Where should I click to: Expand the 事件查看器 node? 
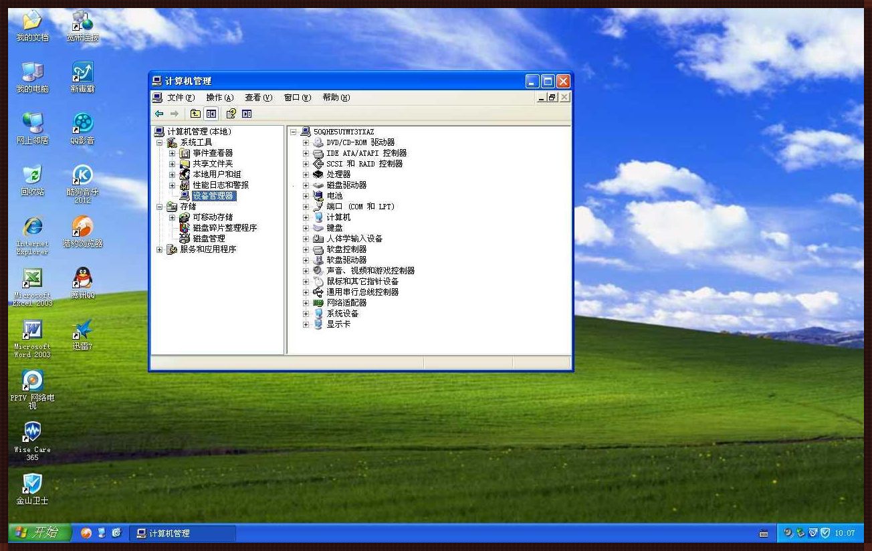click(172, 153)
